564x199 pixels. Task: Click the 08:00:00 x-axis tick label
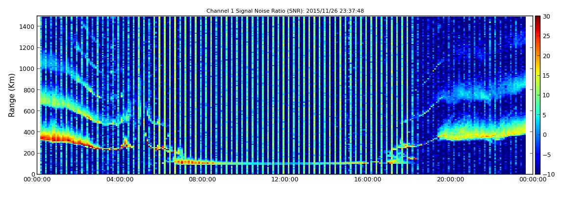202,179
